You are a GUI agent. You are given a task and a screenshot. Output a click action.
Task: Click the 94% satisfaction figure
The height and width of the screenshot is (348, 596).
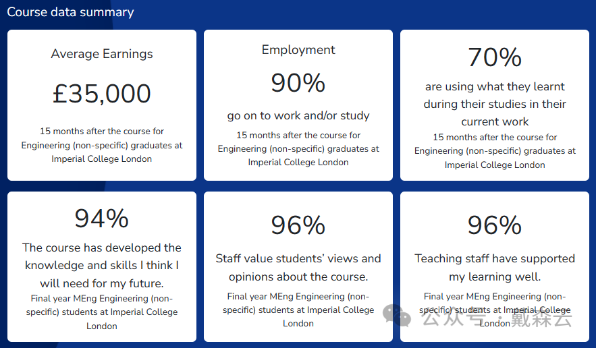101,219
